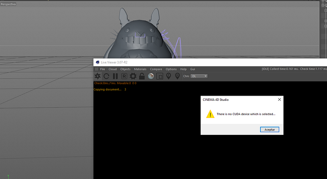Screen dimensions: 327x179
Task: Click the Live Viewer 3.07-R2 title bar
Action: coord(210,62)
